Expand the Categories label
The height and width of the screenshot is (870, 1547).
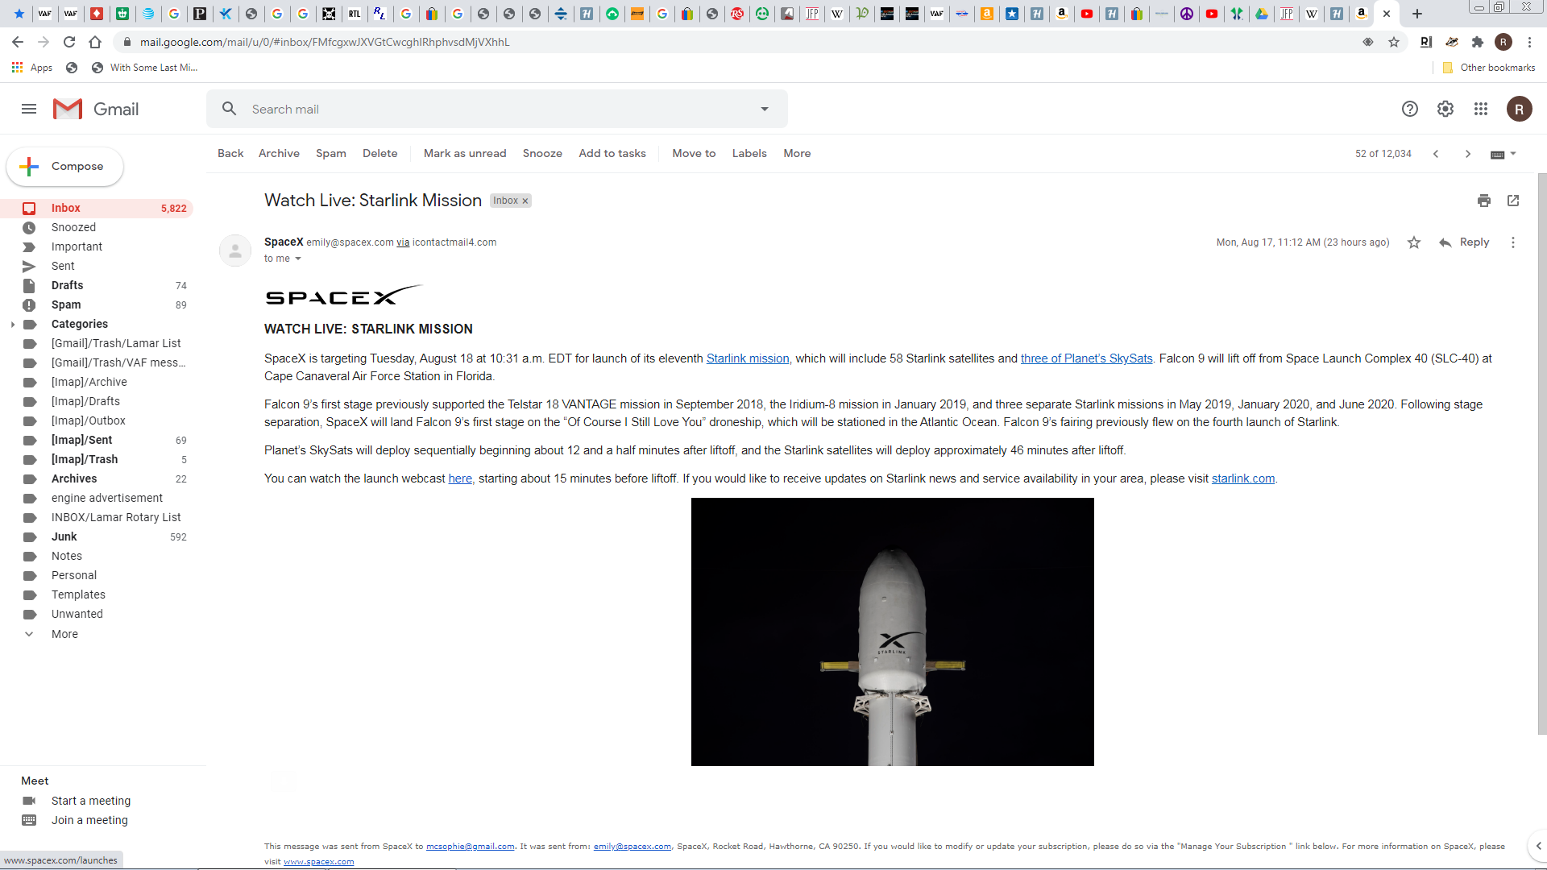[x=13, y=325]
